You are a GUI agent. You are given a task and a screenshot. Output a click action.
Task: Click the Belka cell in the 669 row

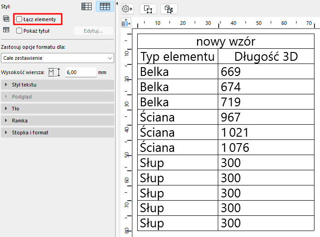tap(178, 71)
